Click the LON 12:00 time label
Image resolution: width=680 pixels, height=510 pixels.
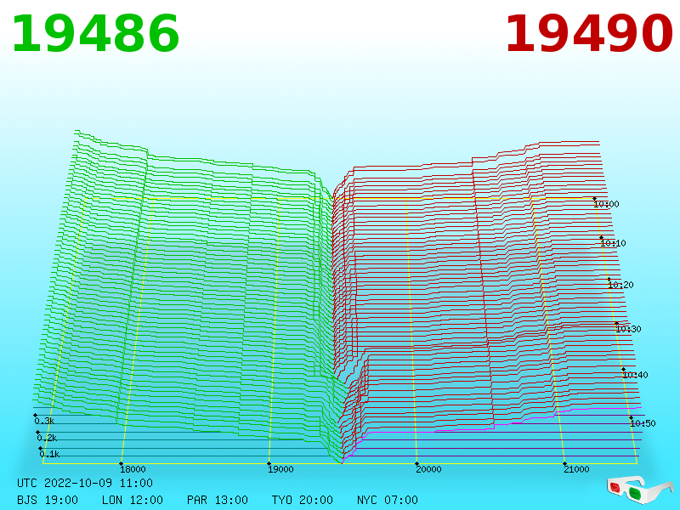click(x=133, y=500)
